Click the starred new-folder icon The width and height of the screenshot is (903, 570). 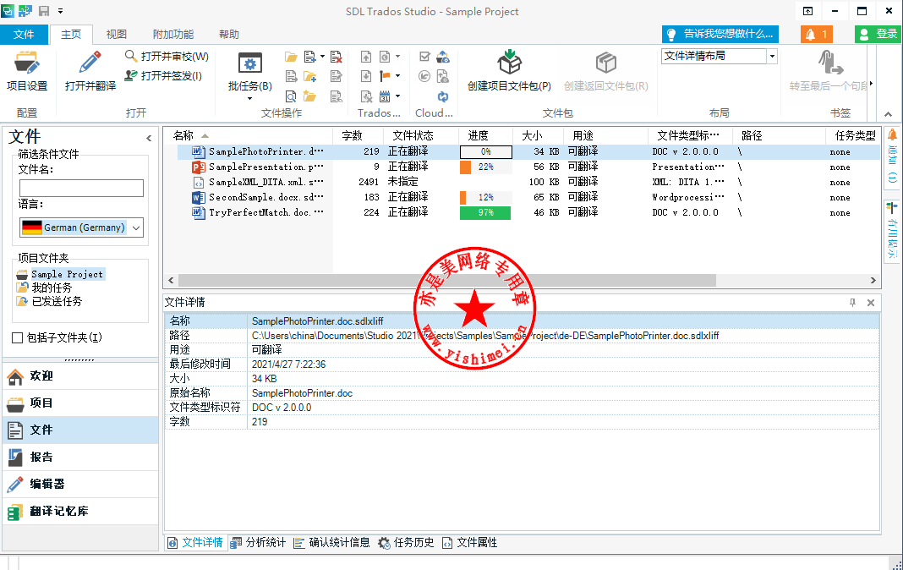309,96
